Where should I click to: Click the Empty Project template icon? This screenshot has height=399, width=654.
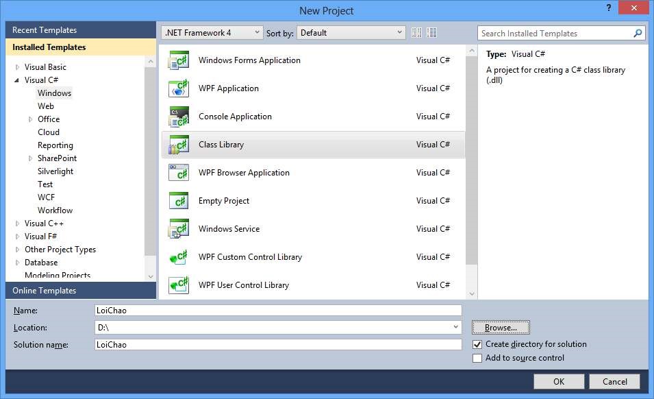179,201
